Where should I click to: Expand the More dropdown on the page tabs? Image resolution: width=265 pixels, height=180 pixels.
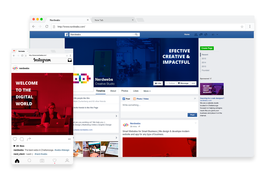click(x=147, y=91)
